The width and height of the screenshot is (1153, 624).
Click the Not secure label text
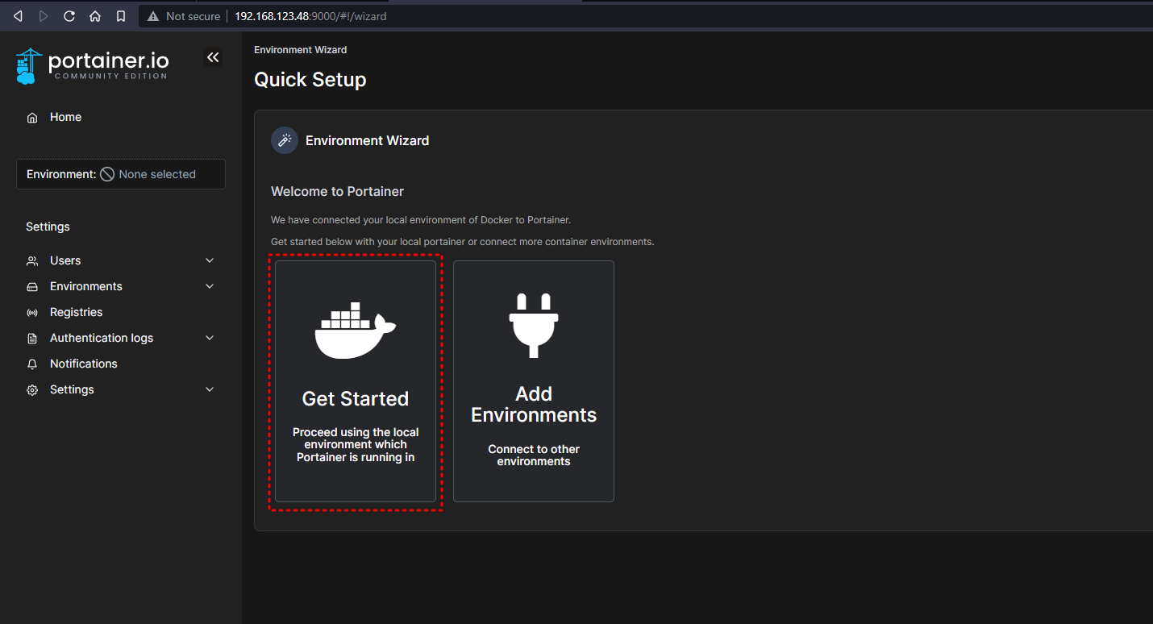pos(193,16)
